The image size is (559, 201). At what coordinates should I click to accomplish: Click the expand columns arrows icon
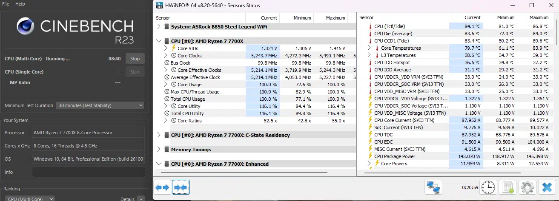point(162,187)
